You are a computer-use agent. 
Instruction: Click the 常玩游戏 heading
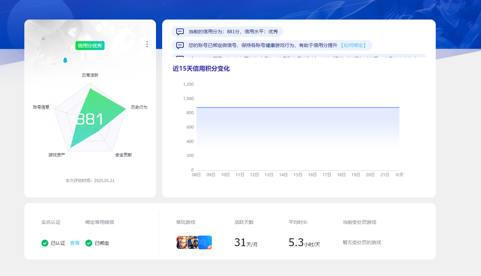[186, 222]
